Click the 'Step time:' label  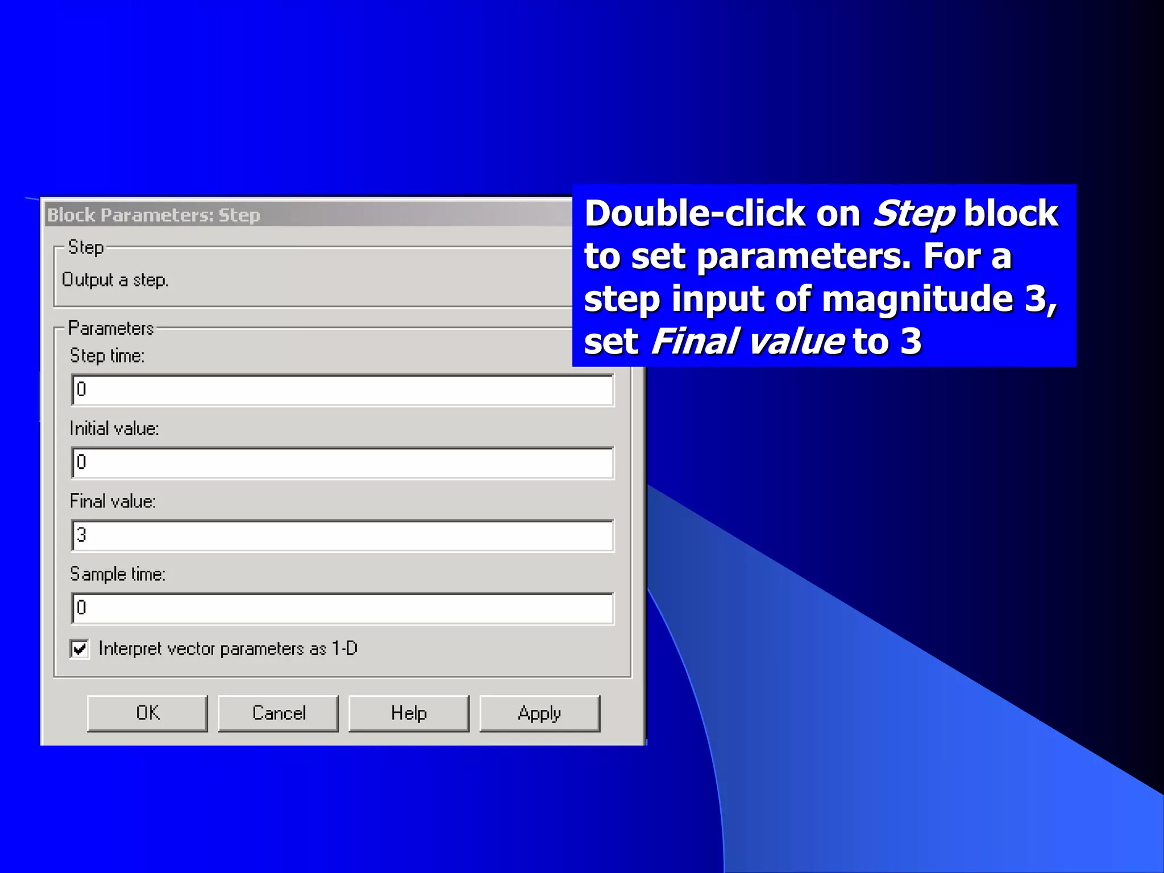(x=107, y=356)
